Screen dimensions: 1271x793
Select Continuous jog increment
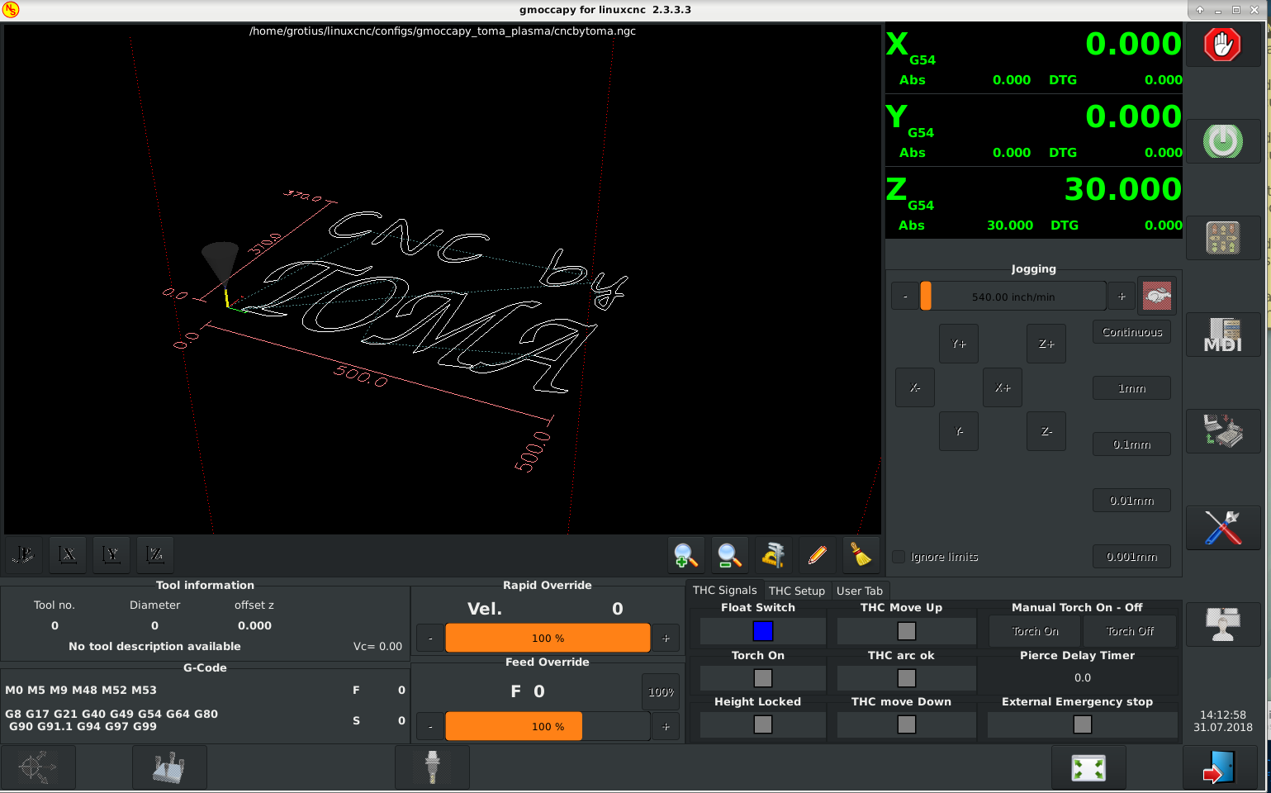(x=1131, y=332)
